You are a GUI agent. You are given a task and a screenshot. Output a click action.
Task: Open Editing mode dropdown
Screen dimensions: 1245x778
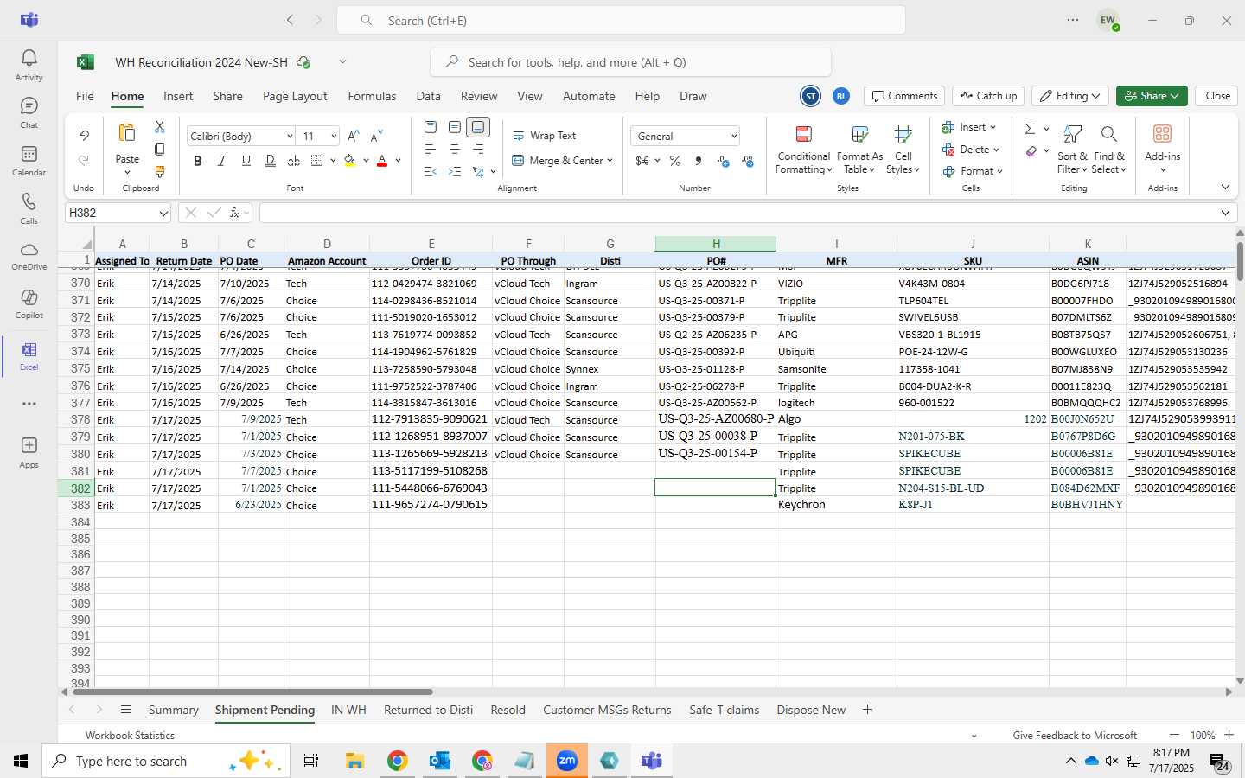click(x=1070, y=96)
